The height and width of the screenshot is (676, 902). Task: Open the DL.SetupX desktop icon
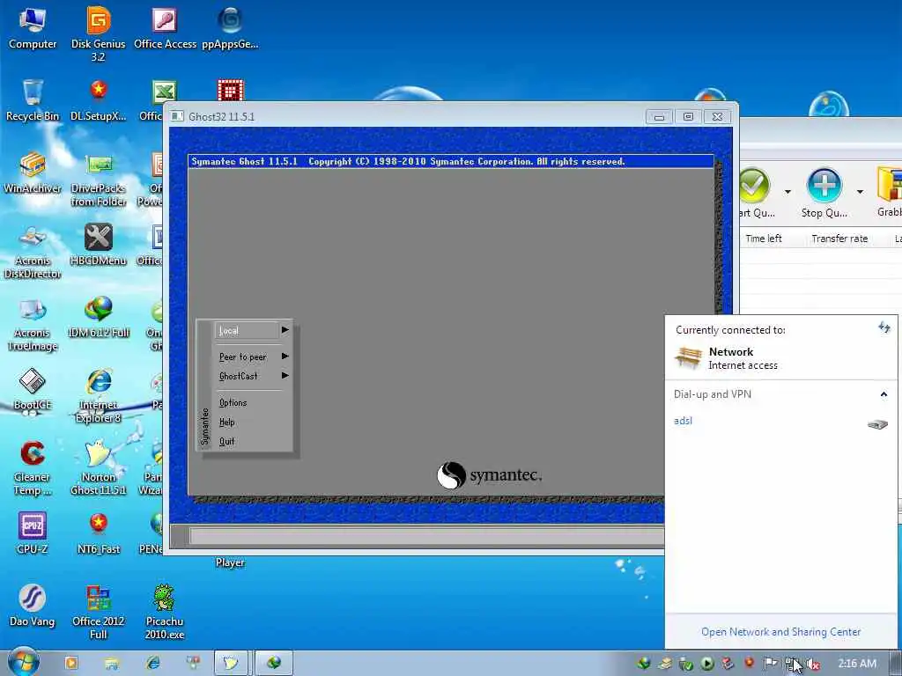99,100
